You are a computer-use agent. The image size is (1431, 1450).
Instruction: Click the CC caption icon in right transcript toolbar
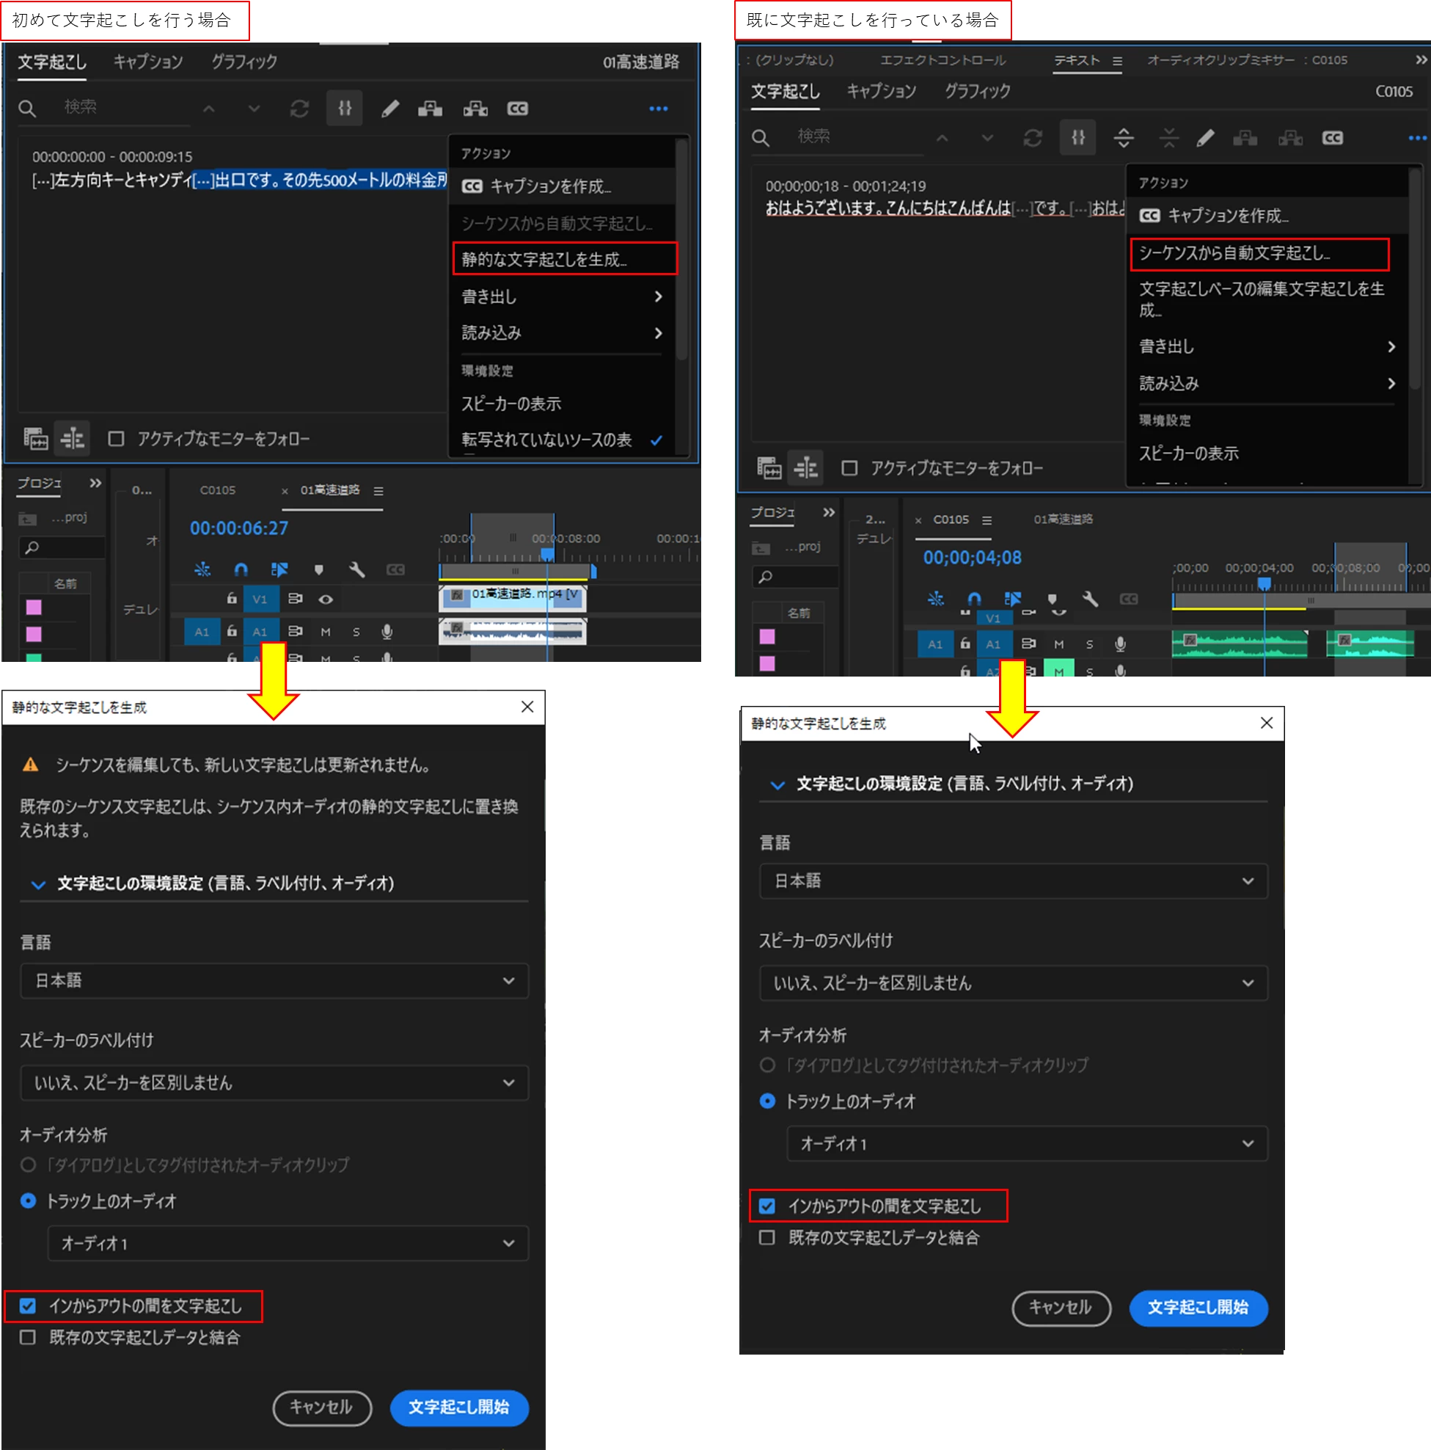pyautogui.click(x=1332, y=138)
